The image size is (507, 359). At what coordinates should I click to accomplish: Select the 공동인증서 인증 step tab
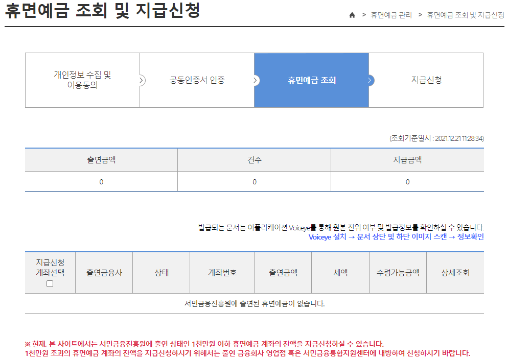point(197,80)
